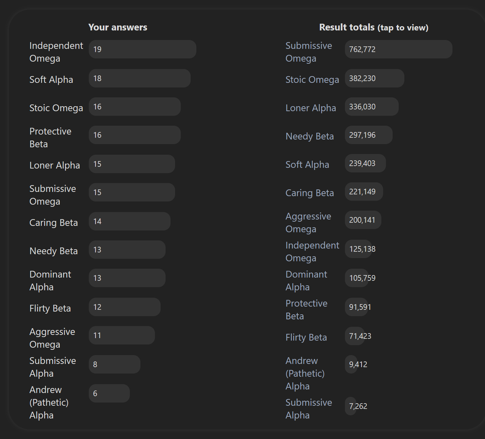Click the 71,423 total value
The width and height of the screenshot is (485, 439).
pyautogui.click(x=360, y=336)
